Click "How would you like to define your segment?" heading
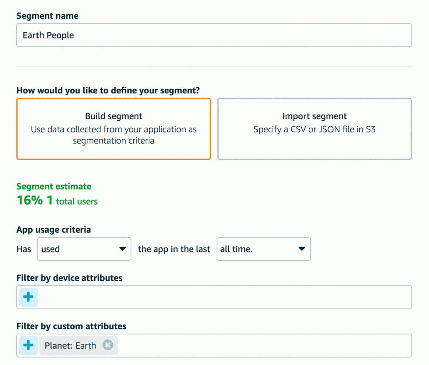The image size is (429, 365). click(x=108, y=90)
